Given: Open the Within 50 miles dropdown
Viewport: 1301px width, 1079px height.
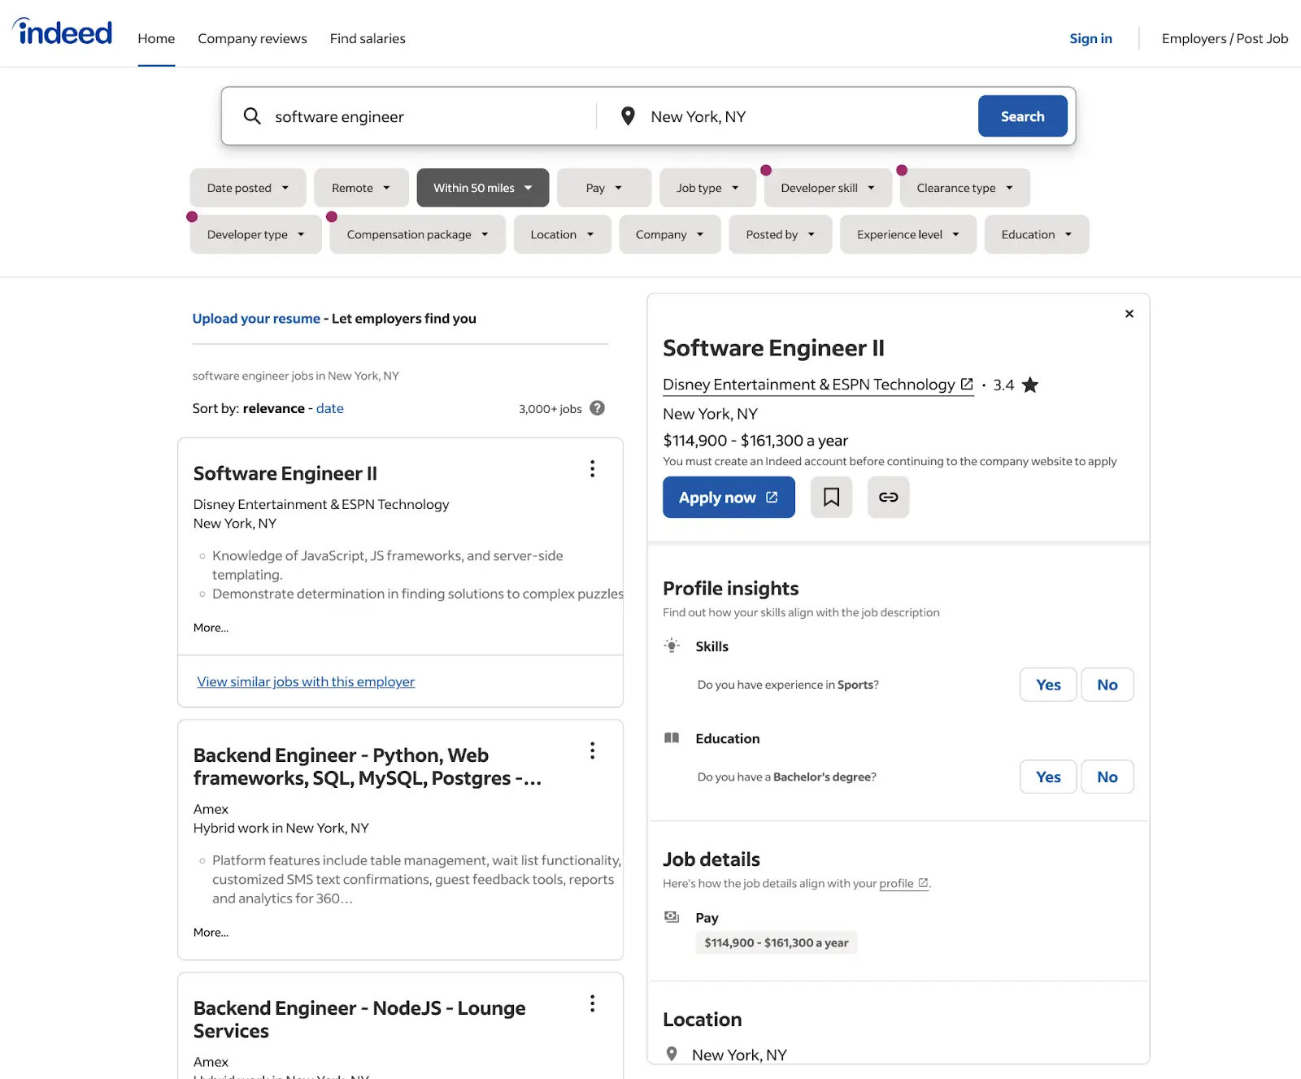Looking at the screenshot, I should (482, 188).
